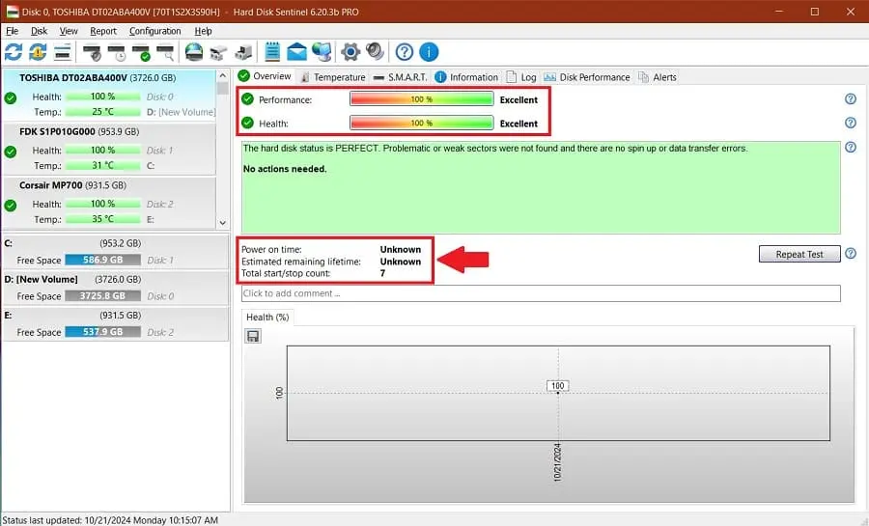
Task: Click the disk with stethoscope test icon
Action: (x=92, y=52)
